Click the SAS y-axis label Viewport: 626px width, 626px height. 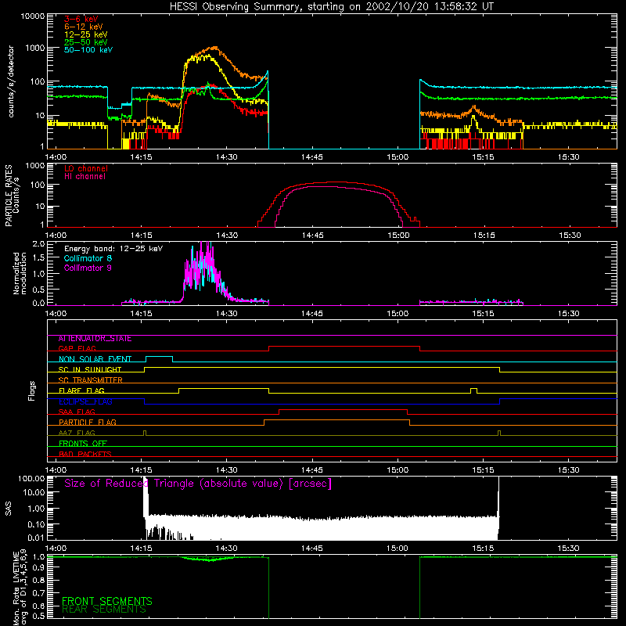pos(9,509)
